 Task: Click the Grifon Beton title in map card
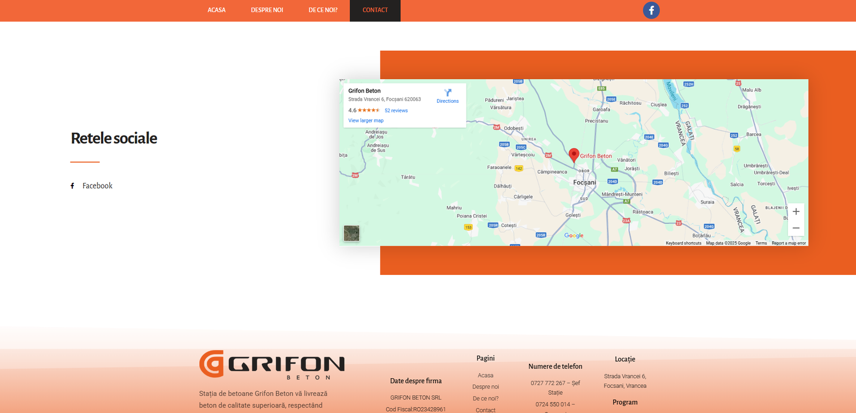(x=364, y=91)
